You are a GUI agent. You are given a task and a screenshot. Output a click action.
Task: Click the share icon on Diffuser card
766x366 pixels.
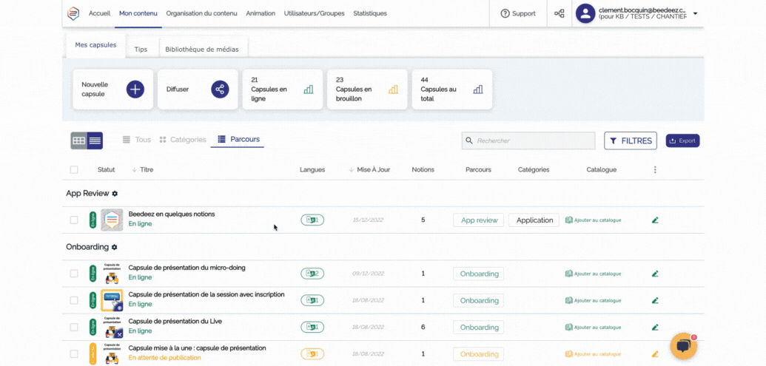point(220,89)
